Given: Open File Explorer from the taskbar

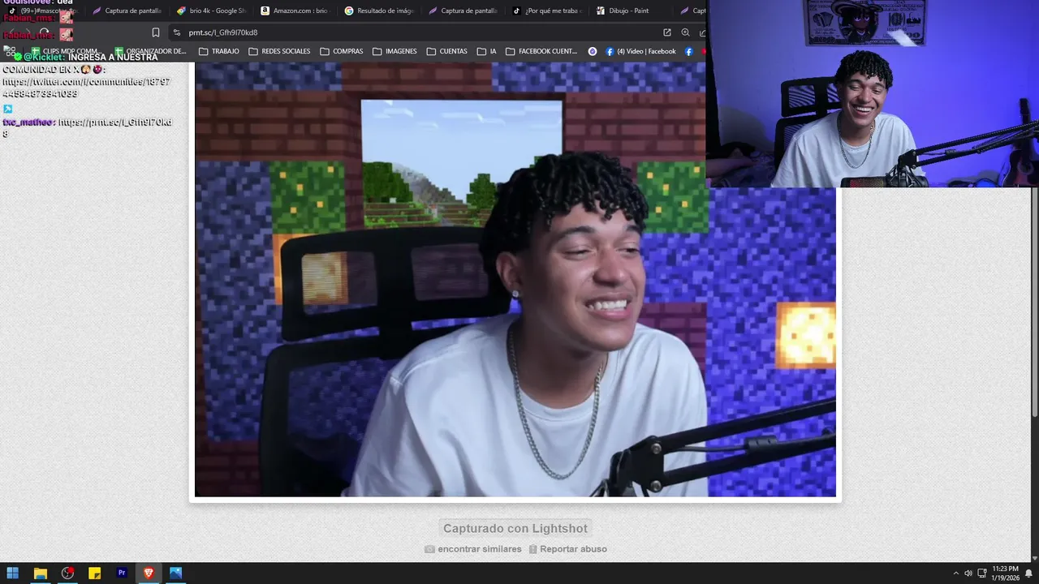Looking at the screenshot, I should click(x=40, y=573).
